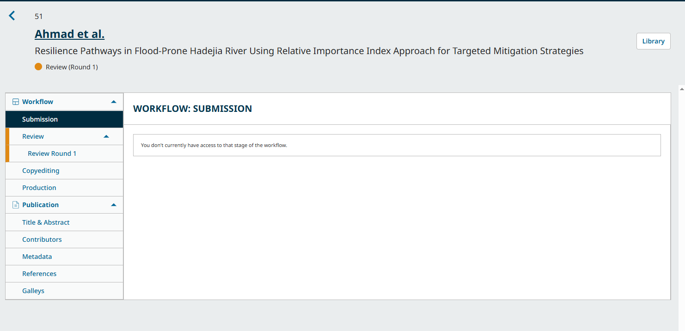Collapse the Review submenu arrow
The height and width of the screenshot is (331, 685).
(106, 136)
